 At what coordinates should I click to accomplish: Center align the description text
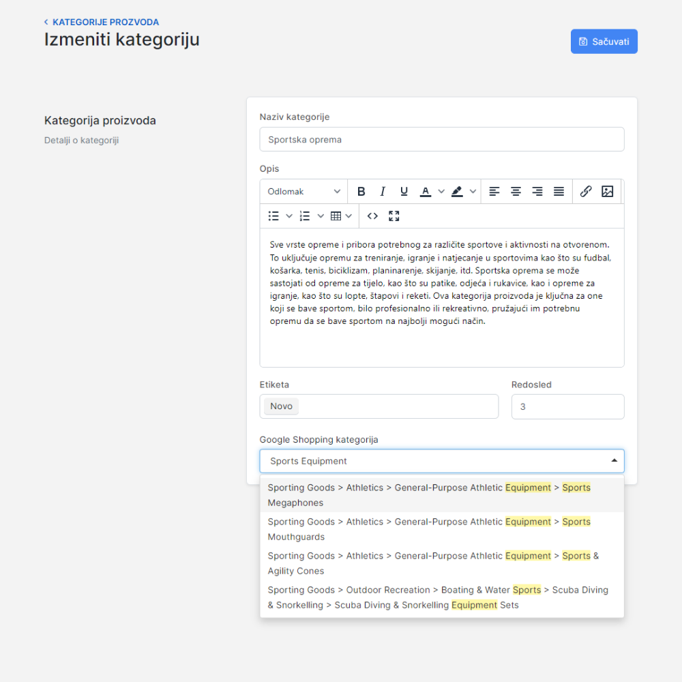pos(516,192)
